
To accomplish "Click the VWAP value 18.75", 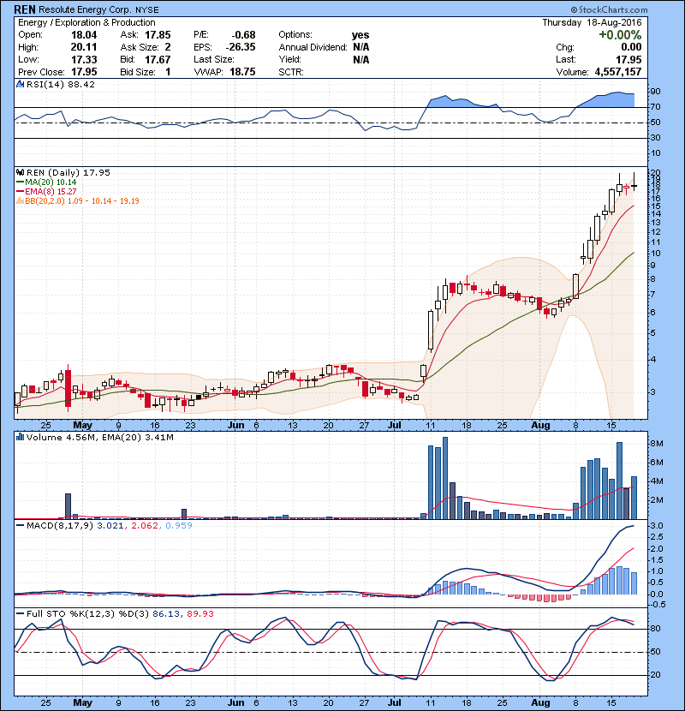I will tap(242, 72).
